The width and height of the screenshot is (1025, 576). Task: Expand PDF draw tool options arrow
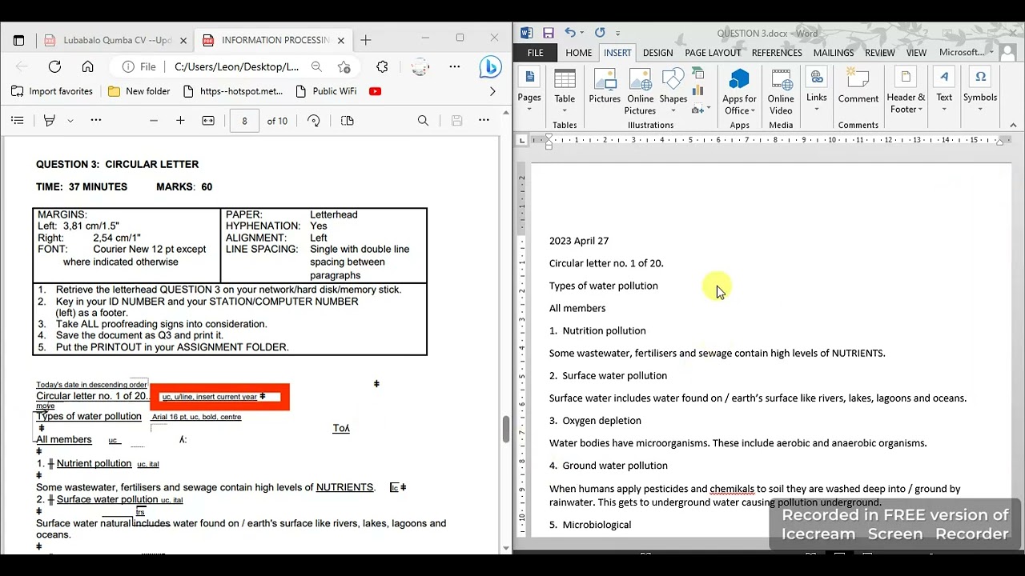[70, 121]
